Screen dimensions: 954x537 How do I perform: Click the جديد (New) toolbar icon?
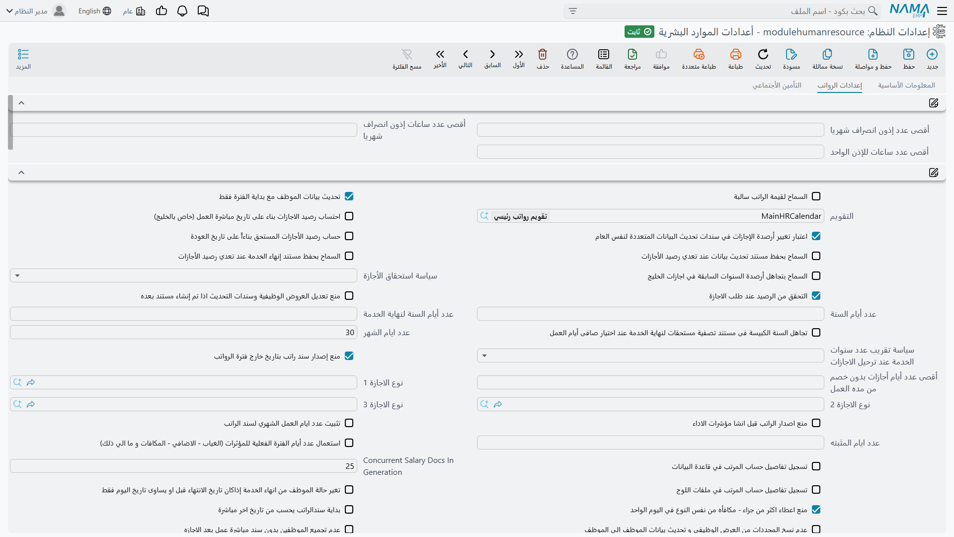932,54
